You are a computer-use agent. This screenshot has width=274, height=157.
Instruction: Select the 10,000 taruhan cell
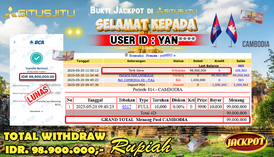pos(160,107)
